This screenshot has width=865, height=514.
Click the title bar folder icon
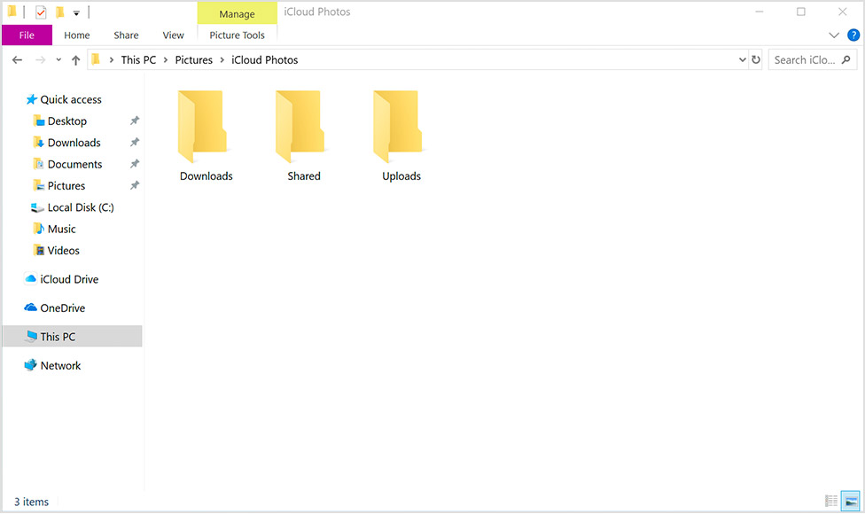12,12
